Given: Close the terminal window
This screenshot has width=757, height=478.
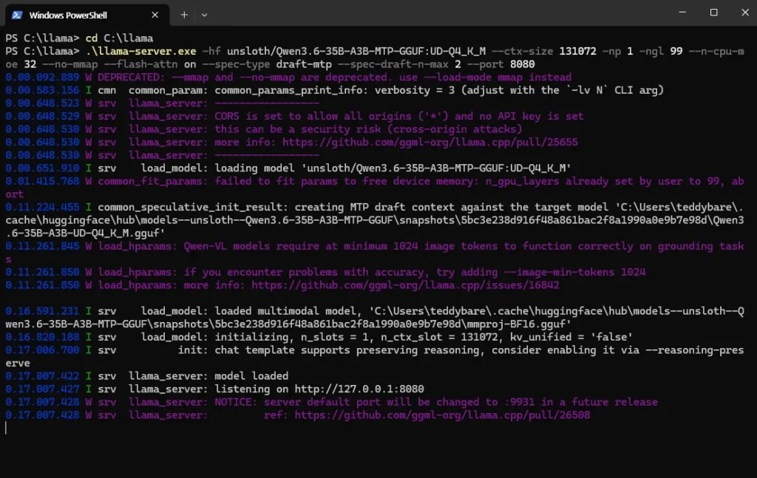Looking at the screenshot, I should 745,13.
